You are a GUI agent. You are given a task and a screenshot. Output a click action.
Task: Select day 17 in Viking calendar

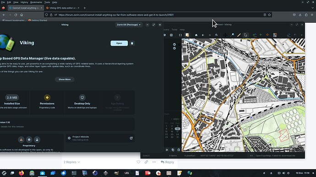point(177,131)
